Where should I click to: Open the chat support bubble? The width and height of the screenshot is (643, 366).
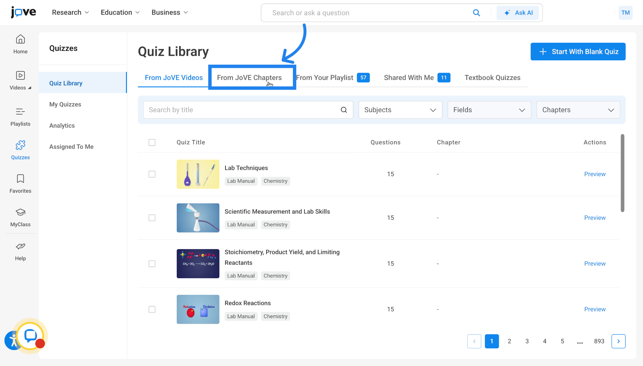click(30, 336)
